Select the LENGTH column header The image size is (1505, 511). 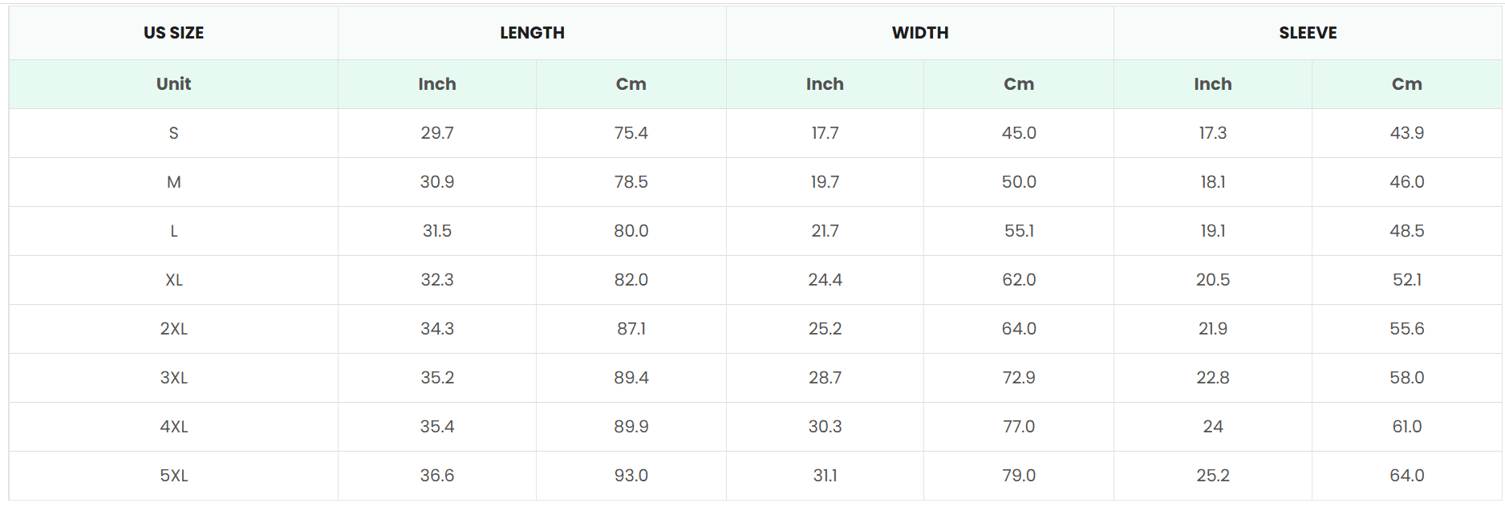[x=532, y=33]
